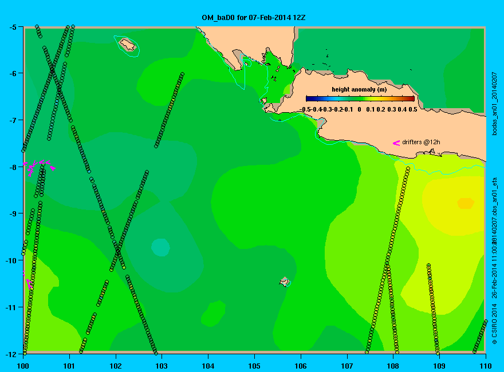
Task: Click the -8 latitude axis label
Action: click(x=13, y=167)
